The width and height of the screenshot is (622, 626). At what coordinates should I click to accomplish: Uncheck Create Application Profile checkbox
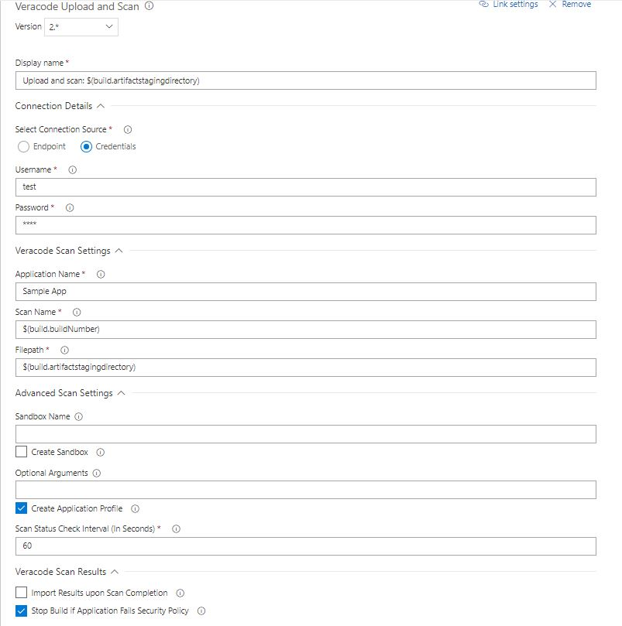click(x=21, y=508)
